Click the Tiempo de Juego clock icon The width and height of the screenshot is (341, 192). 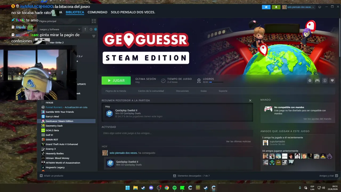click(x=163, y=81)
